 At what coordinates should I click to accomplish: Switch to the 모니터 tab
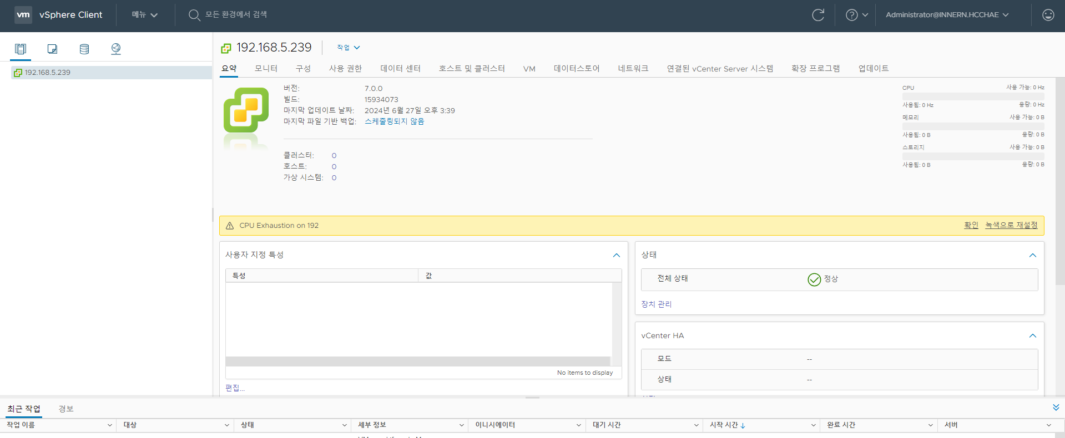point(266,68)
